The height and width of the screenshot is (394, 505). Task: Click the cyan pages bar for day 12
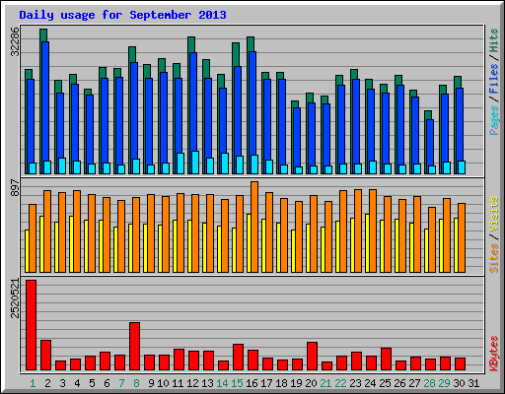pos(195,163)
